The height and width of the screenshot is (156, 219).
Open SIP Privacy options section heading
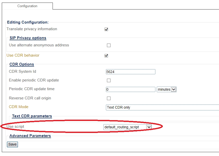point(28,38)
